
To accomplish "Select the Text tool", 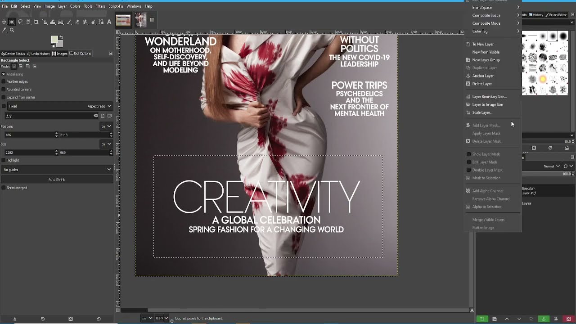I will click(109, 22).
